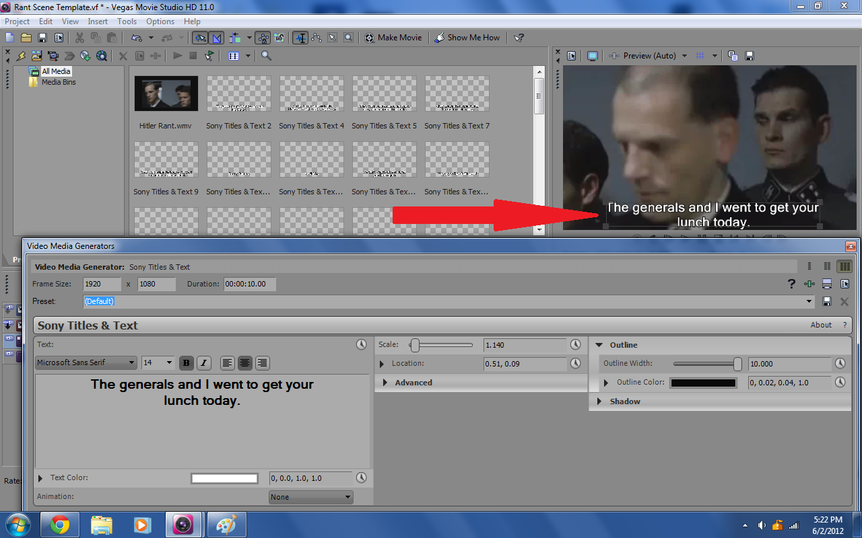Click the Undo arrow icon
This screenshot has width=862, height=538.
pos(137,38)
